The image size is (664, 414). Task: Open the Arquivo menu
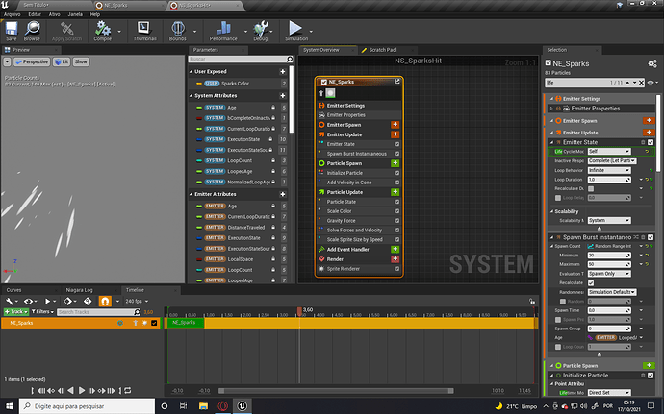pos(12,14)
